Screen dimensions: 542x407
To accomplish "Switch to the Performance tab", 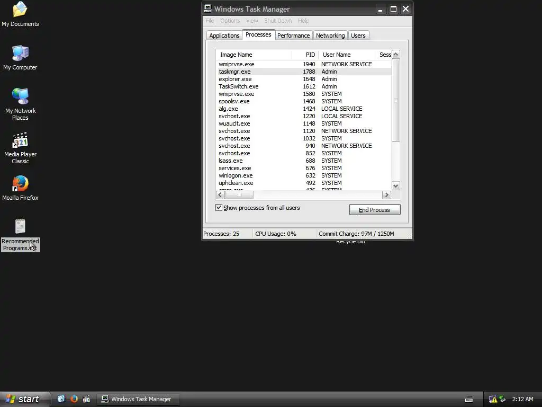I will click(x=293, y=36).
